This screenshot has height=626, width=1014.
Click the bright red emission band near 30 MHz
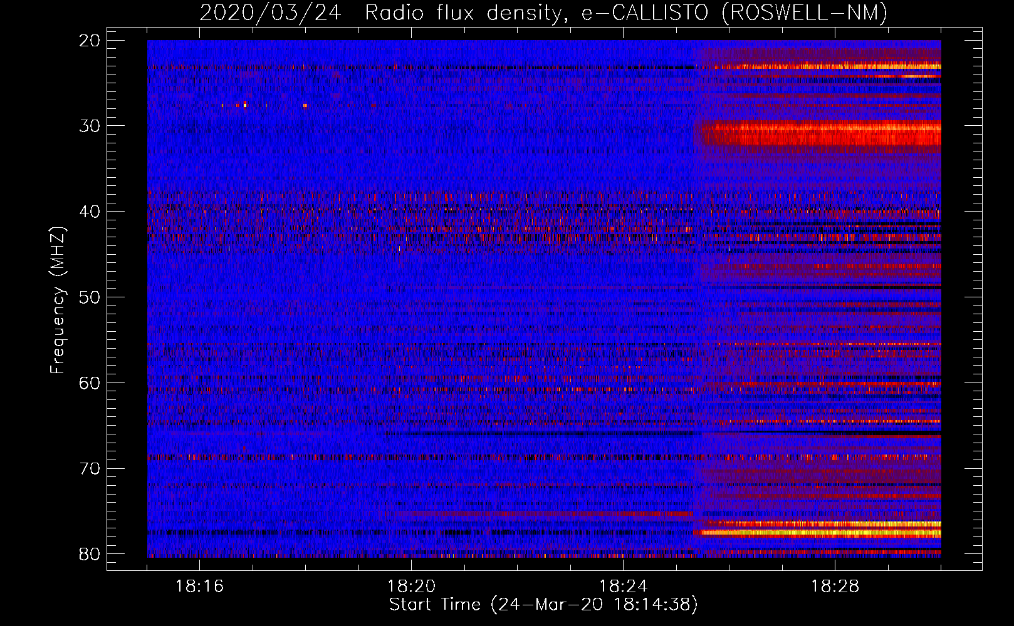tap(821, 133)
